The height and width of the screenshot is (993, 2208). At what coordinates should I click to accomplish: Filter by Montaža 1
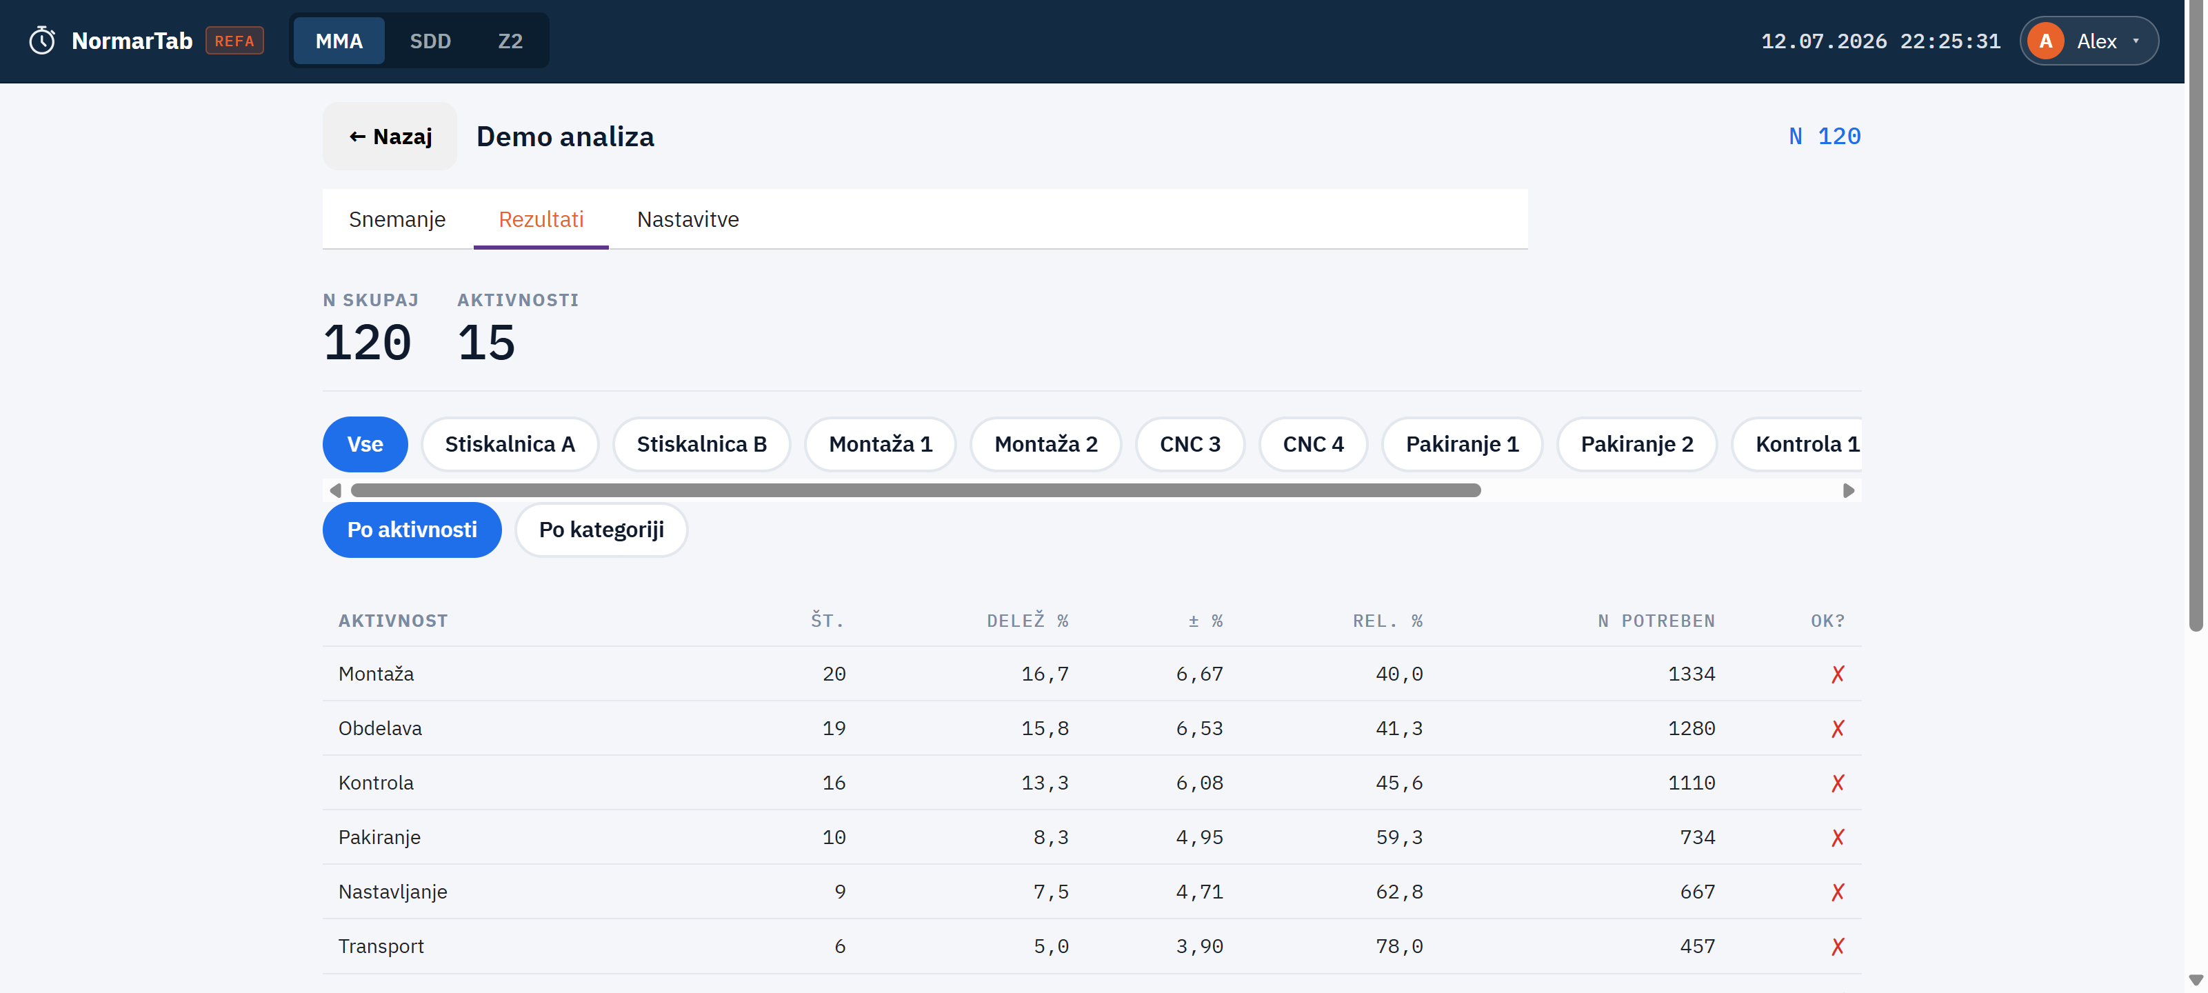click(x=881, y=444)
